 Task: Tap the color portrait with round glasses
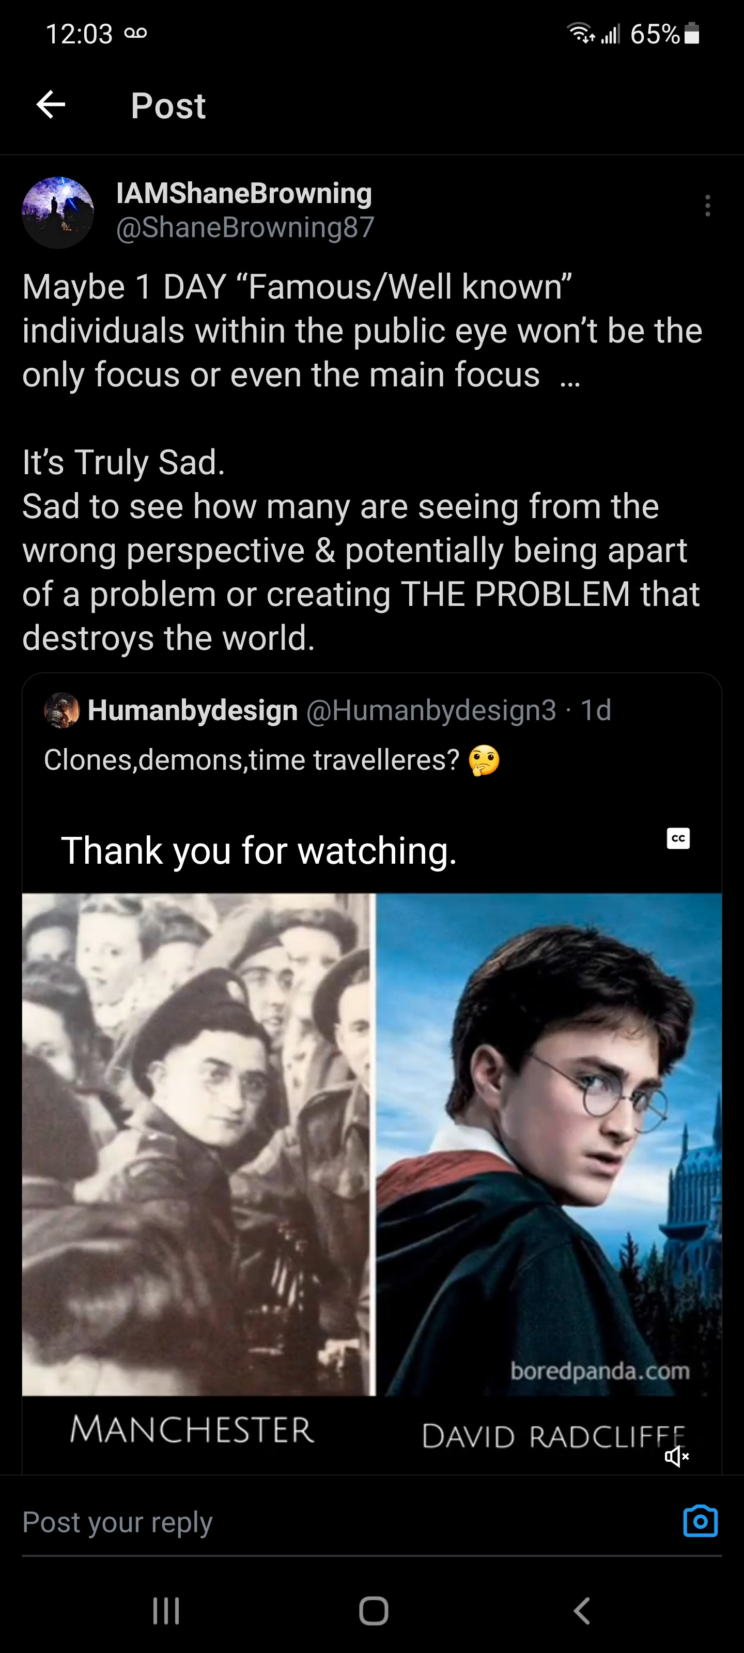click(549, 1142)
